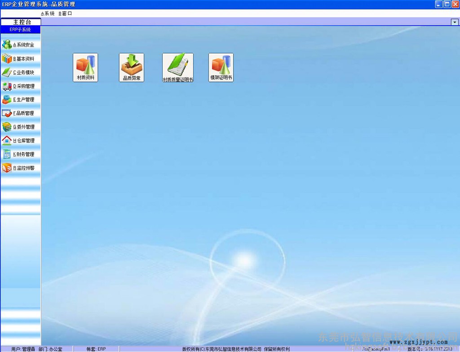Viewport: 460px width, 352px height.
Task: Open the 材质质量证明书 icon
Action: click(178, 67)
